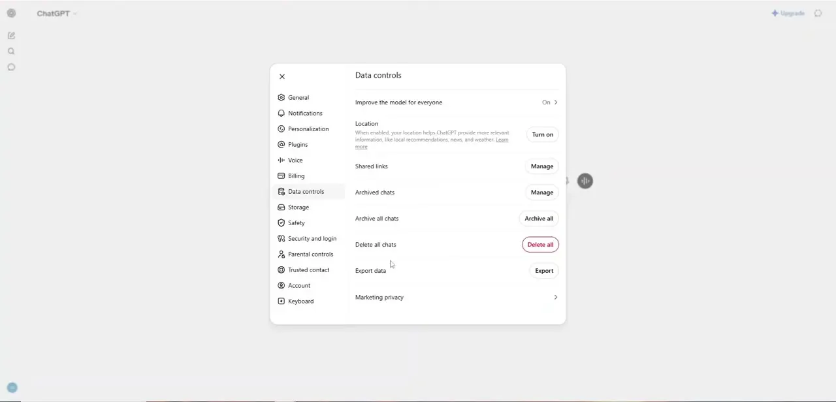Viewport: 836px width, 402px height.
Task: Click the Export button
Action: point(544,271)
